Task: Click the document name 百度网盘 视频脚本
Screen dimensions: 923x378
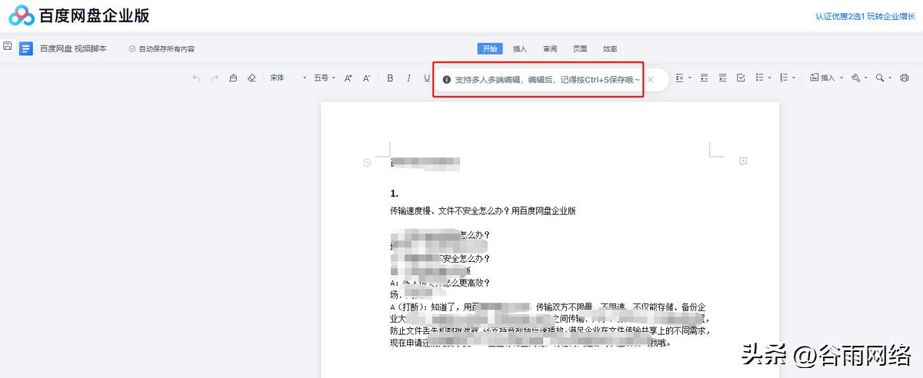Action: [x=73, y=48]
